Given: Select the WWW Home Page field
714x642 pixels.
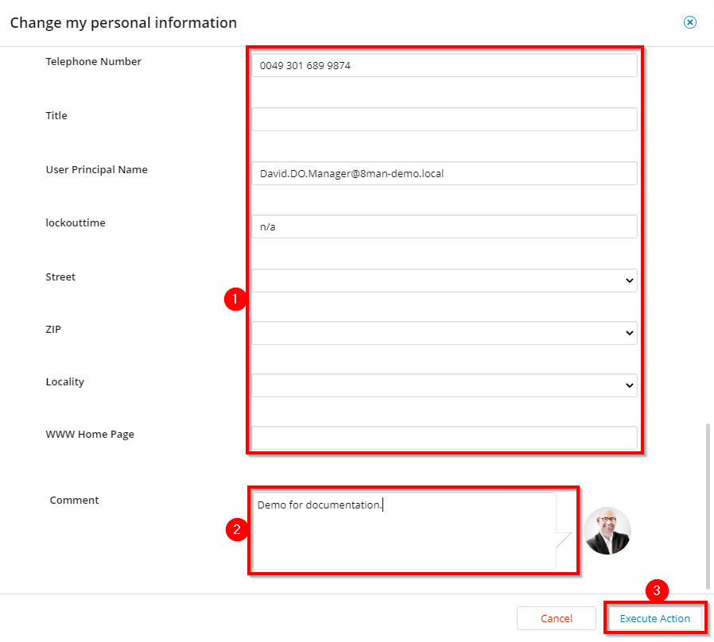Looking at the screenshot, I should pyautogui.click(x=445, y=438).
